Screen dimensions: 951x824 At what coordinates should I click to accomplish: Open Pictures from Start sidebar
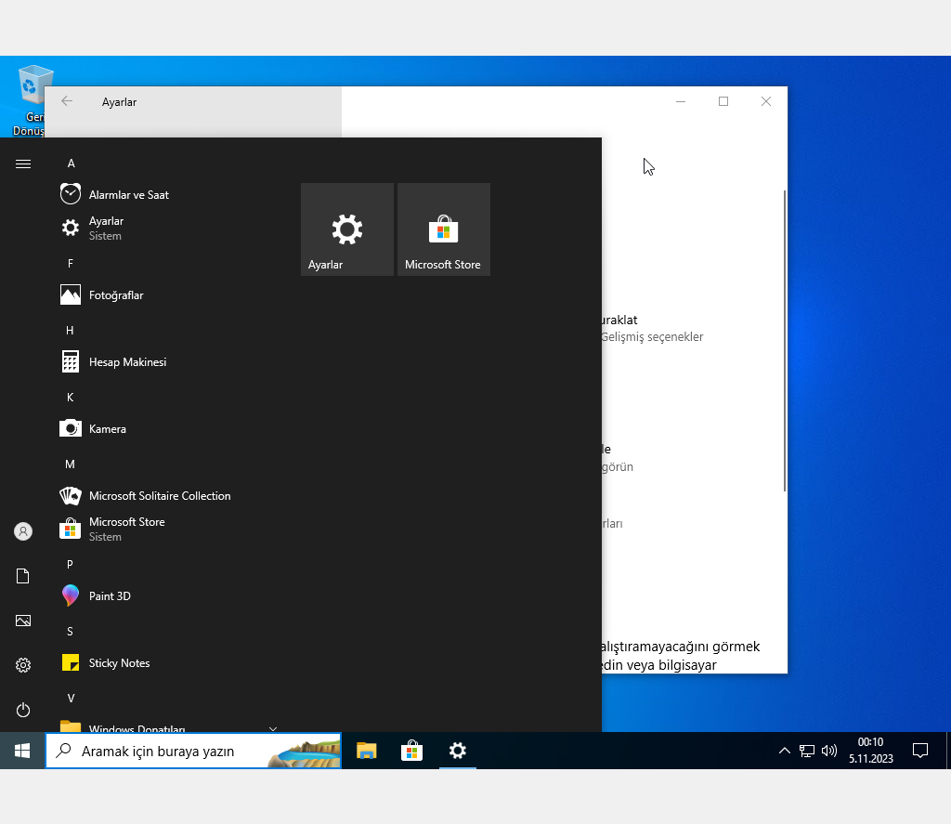23,621
